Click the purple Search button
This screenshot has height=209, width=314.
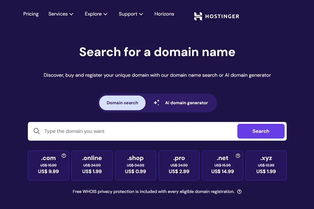point(261,131)
